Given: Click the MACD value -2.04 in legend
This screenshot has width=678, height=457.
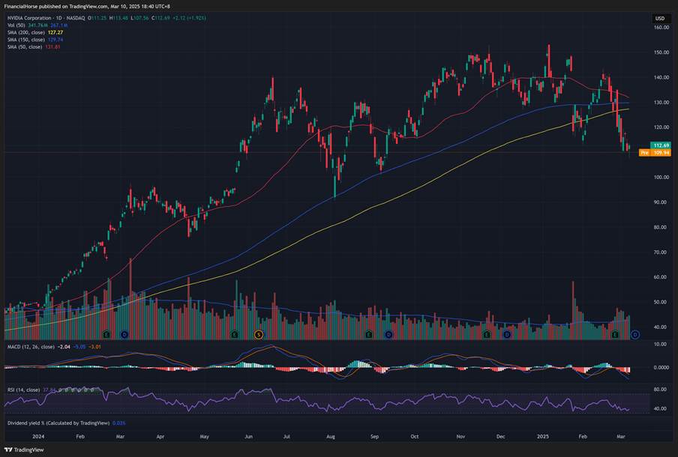Looking at the screenshot, I should pos(64,347).
